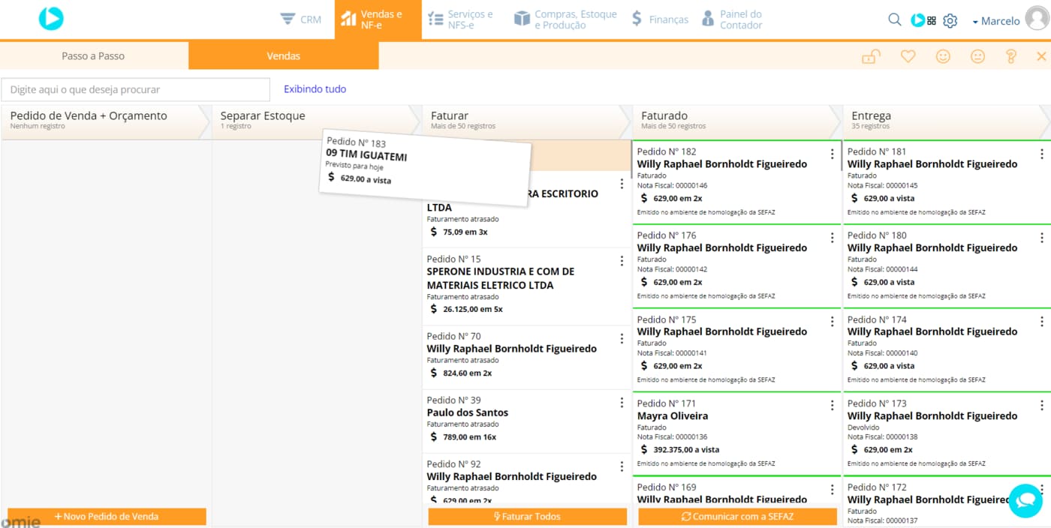This screenshot has width=1051, height=528.
Task: Open SPERONE INDUSTRIA order card
Action: pyautogui.click(x=526, y=286)
